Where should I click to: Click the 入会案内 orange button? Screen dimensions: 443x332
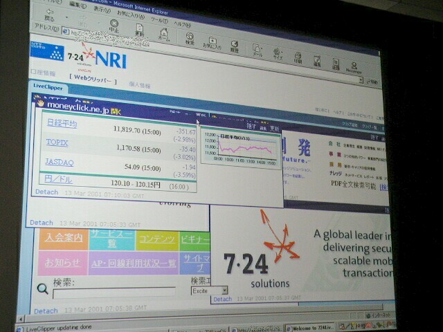point(62,239)
